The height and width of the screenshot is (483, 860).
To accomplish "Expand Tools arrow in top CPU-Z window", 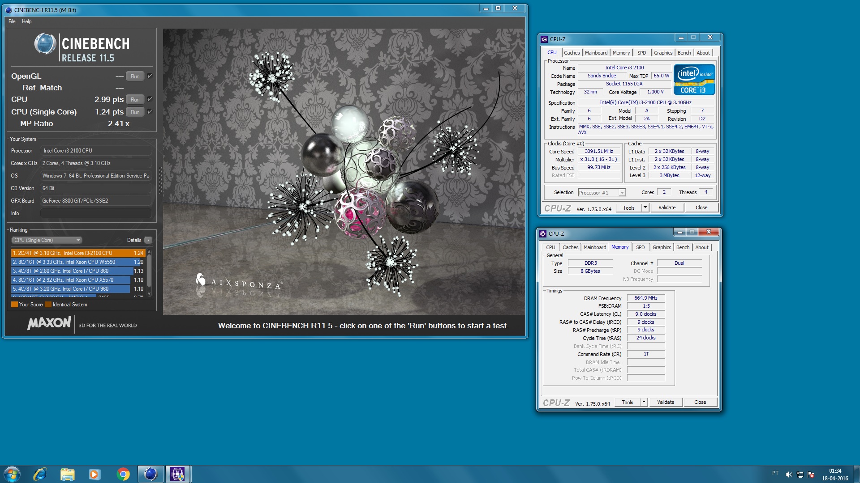I will coord(645,208).
